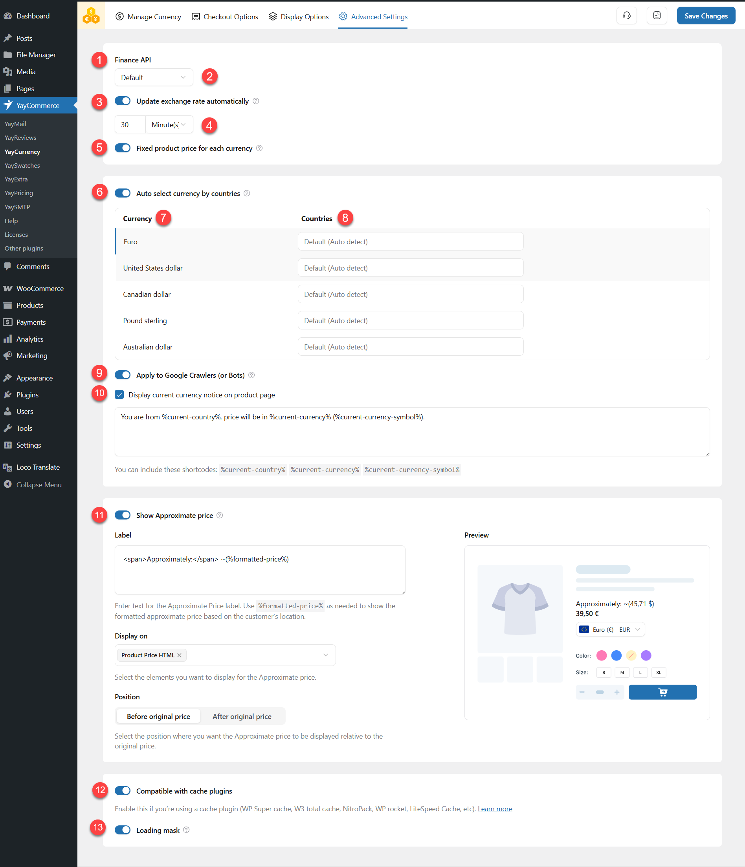The image size is (745, 867).
Task: Click help icon beside Update exchange rate automatically
Action: click(256, 101)
